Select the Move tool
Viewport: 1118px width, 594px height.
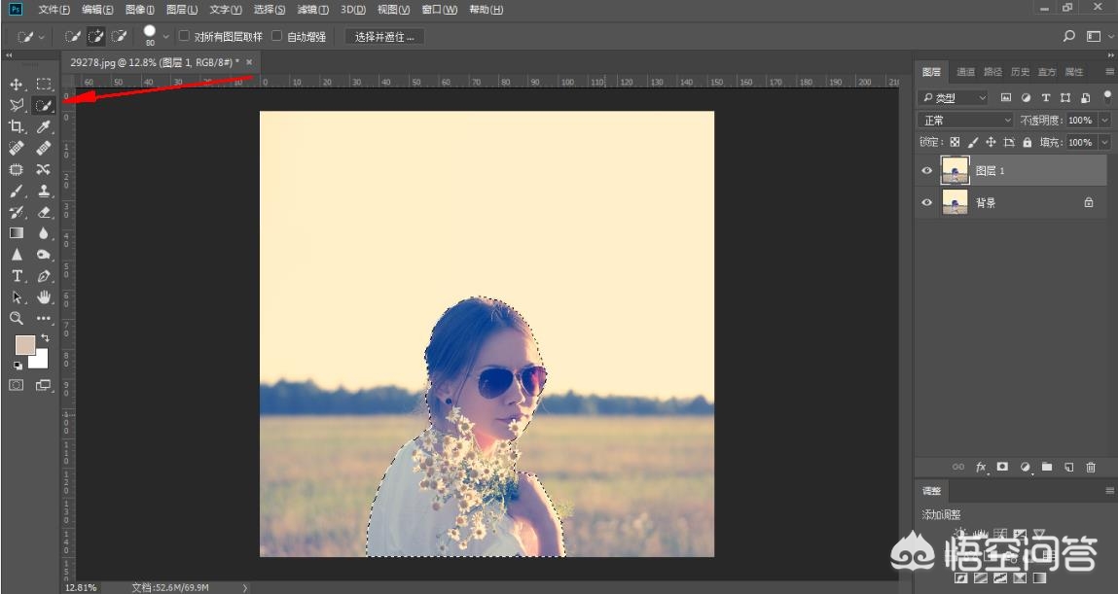[x=17, y=85]
